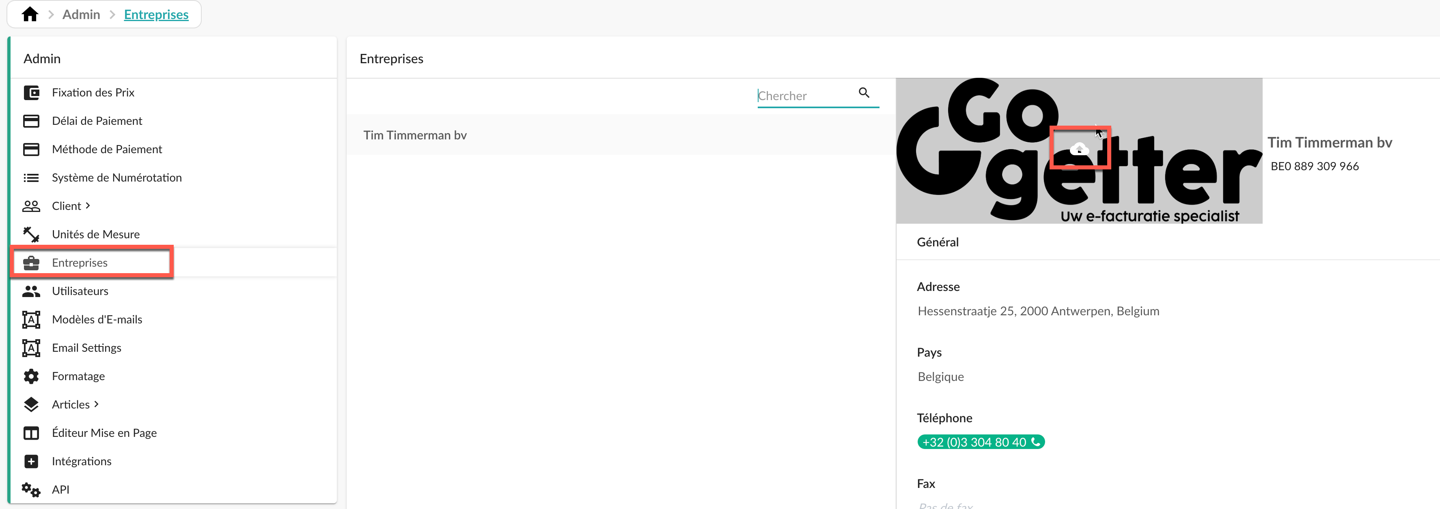Image resolution: width=1440 pixels, height=509 pixels.
Task: Open the Entreprises breadcrumb link
Action: pyautogui.click(x=156, y=15)
